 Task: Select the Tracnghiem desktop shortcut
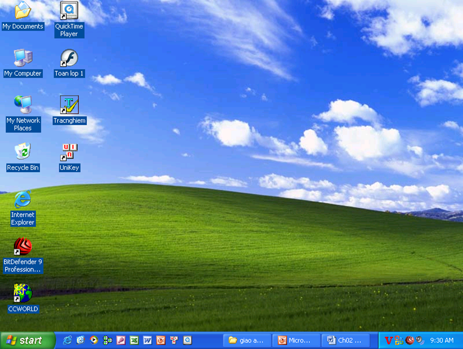70,110
